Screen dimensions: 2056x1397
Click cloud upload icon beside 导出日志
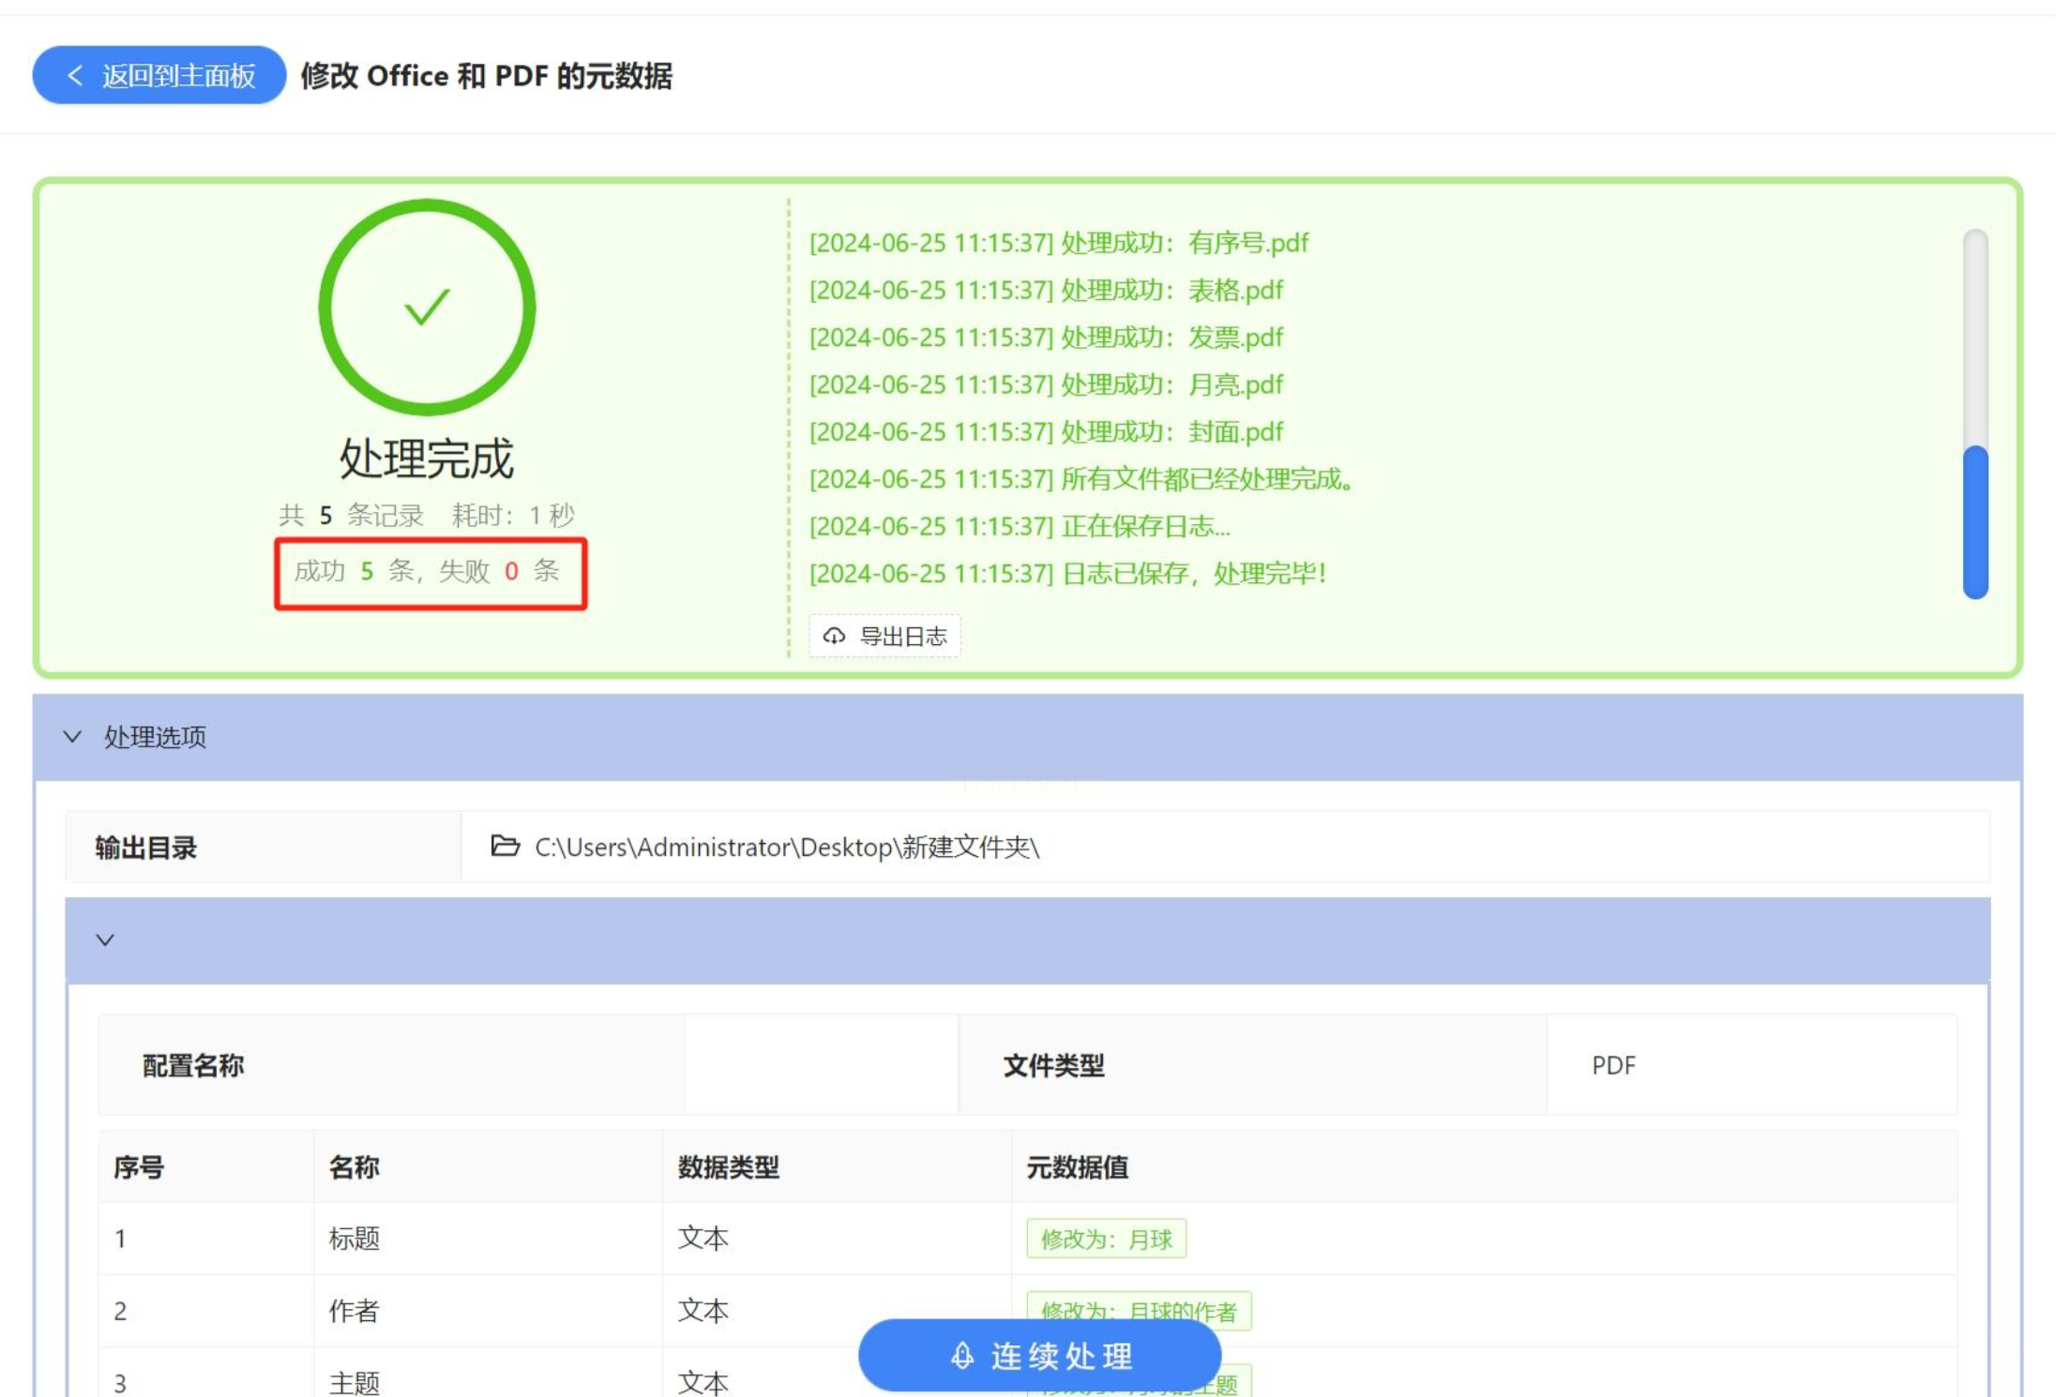(x=834, y=637)
